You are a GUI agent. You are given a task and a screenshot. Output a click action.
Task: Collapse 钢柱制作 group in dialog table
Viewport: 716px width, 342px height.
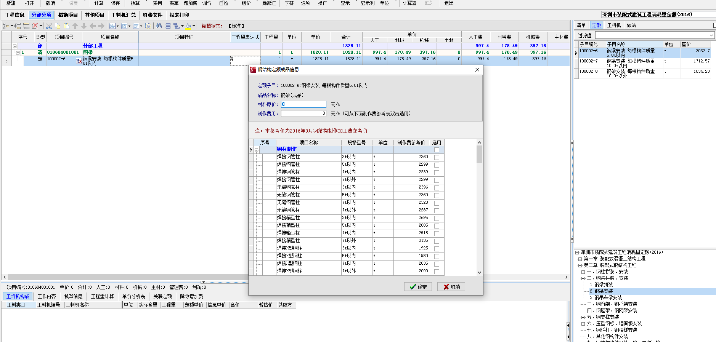click(x=256, y=150)
